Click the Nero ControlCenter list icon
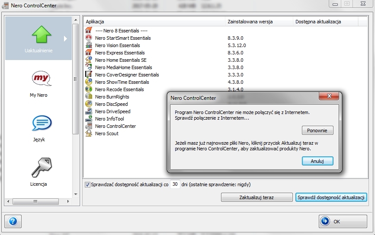Screen dimensions: 375x235 click(89, 126)
